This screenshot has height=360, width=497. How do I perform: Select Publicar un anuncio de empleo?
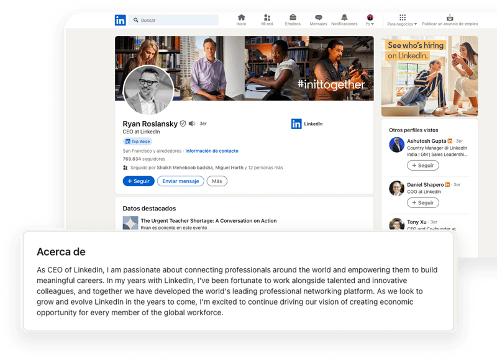point(450,20)
